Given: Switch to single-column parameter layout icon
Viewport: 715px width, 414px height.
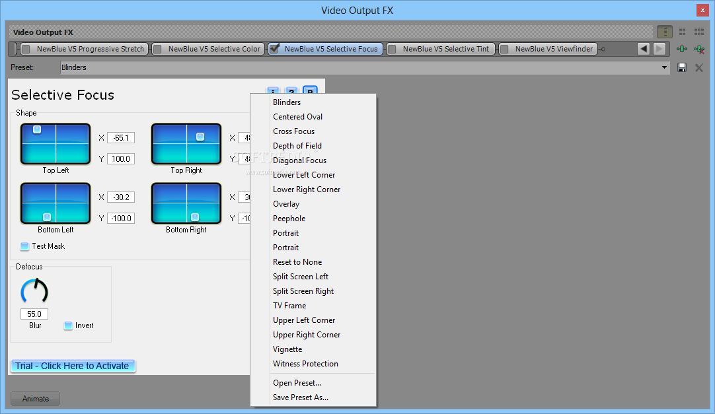Looking at the screenshot, I should pyautogui.click(x=665, y=32).
